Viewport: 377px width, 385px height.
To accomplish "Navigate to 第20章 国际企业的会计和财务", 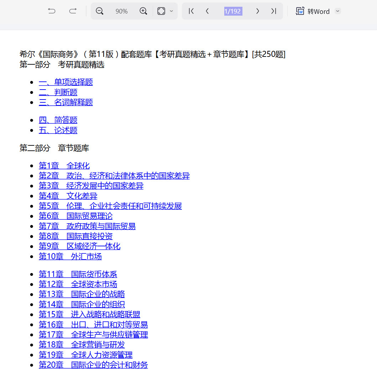I will [x=93, y=365].
